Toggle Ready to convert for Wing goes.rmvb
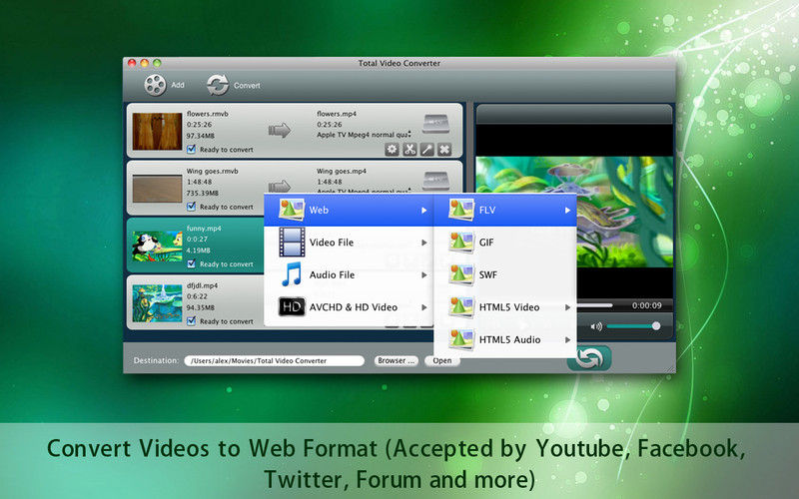The width and height of the screenshot is (799, 499). (x=192, y=207)
